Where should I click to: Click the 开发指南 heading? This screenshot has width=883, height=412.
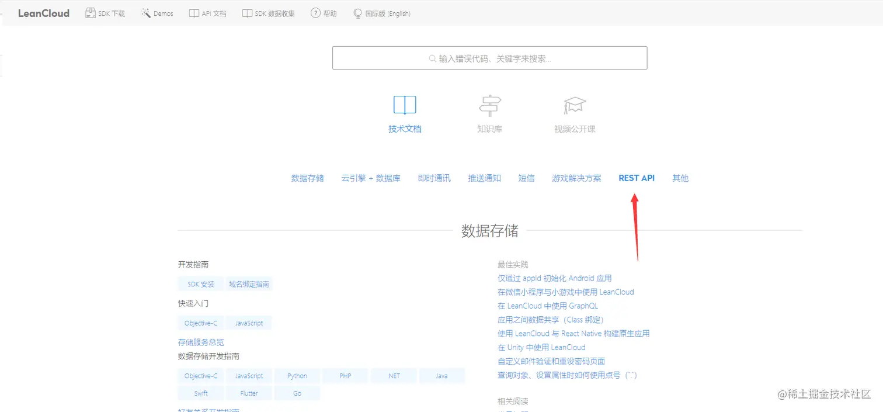193,265
